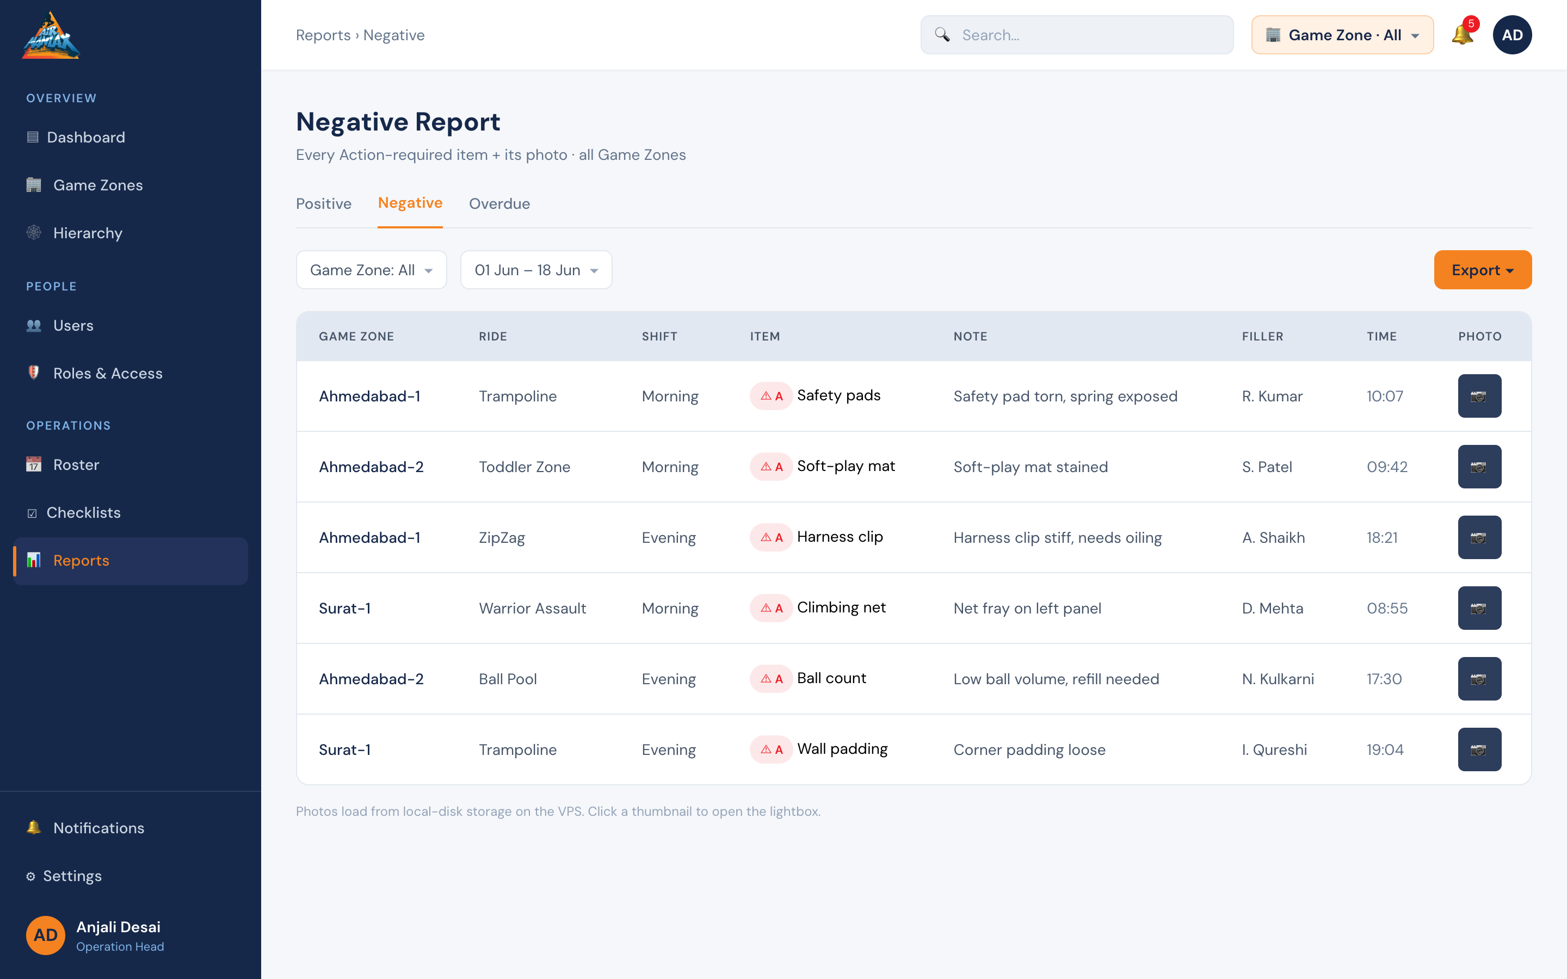Click the action-required badge for Wall padding
Image resolution: width=1567 pixels, height=979 pixels.
point(770,750)
